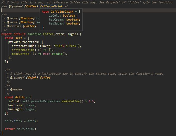The image size is (176, 136).
Task: Click 'return self.drink;' statement
Action: 20,129
